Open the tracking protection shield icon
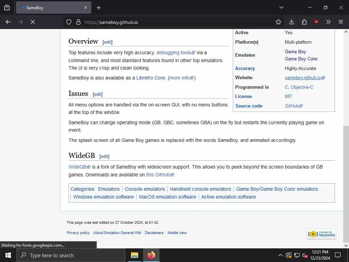 tap(69, 22)
